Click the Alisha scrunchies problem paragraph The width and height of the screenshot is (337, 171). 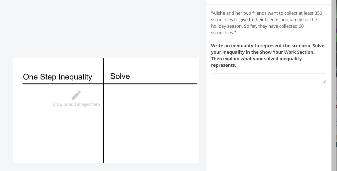(267, 23)
